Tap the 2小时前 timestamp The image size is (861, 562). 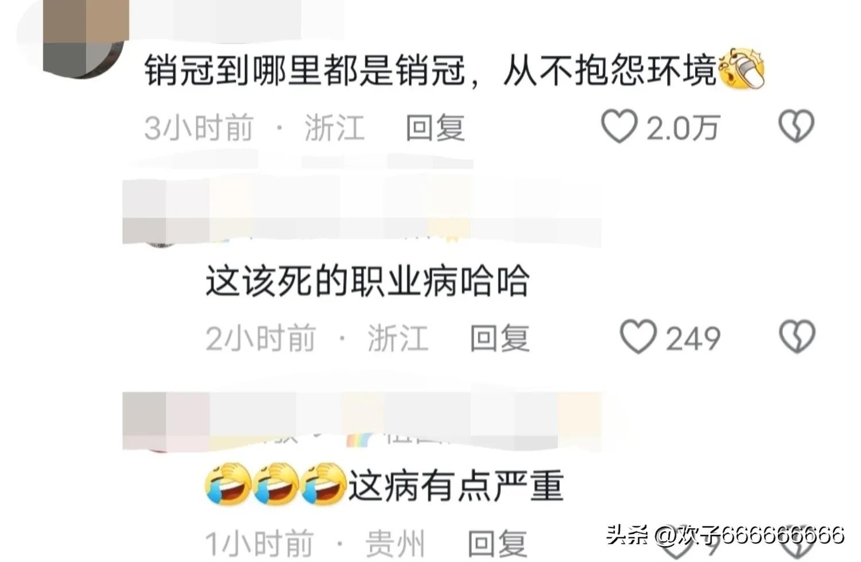261,338
